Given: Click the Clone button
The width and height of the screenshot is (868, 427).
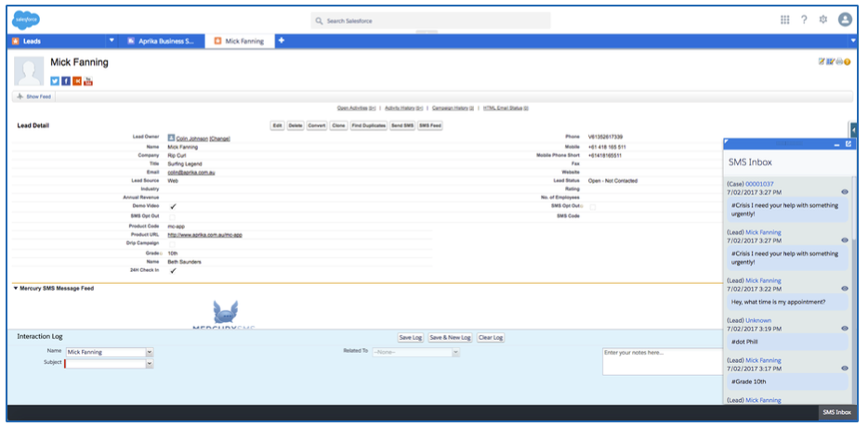Looking at the screenshot, I should click(x=338, y=125).
